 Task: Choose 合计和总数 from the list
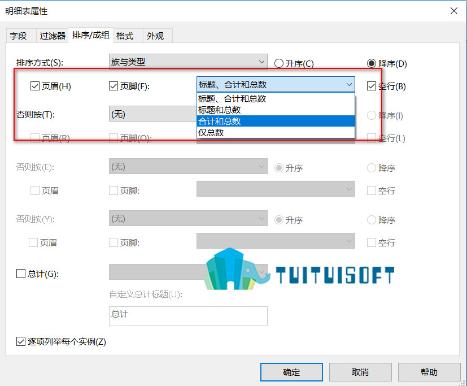tap(276, 122)
